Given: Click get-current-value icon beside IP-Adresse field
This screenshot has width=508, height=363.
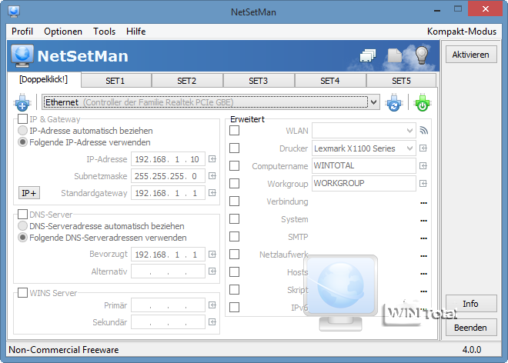Looking at the screenshot, I should coord(212,159).
